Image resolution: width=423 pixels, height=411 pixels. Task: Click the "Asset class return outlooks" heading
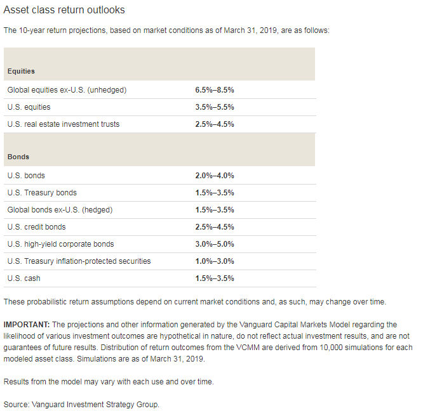tap(64, 10)
